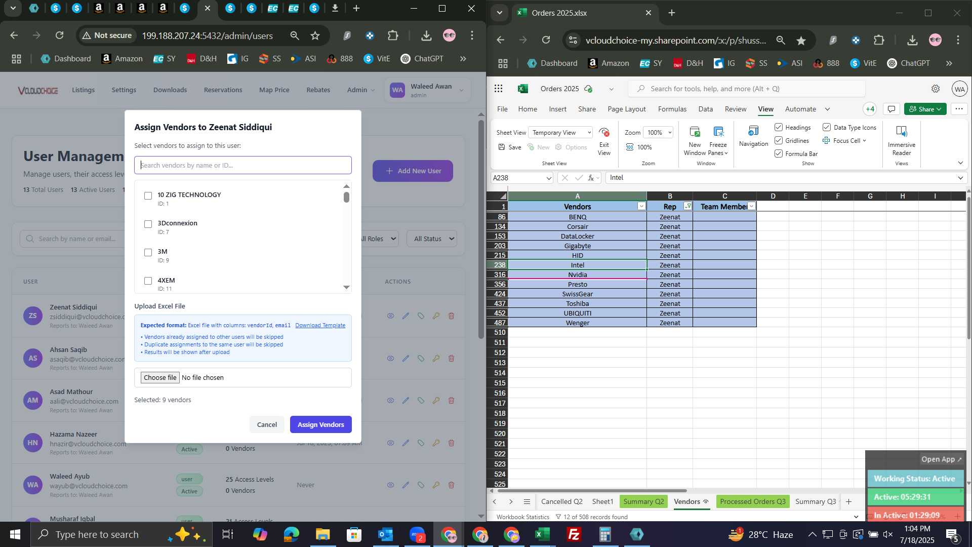
Task: Check the 3Dconnexion vendor checkbox
Action: pos(148,224)
